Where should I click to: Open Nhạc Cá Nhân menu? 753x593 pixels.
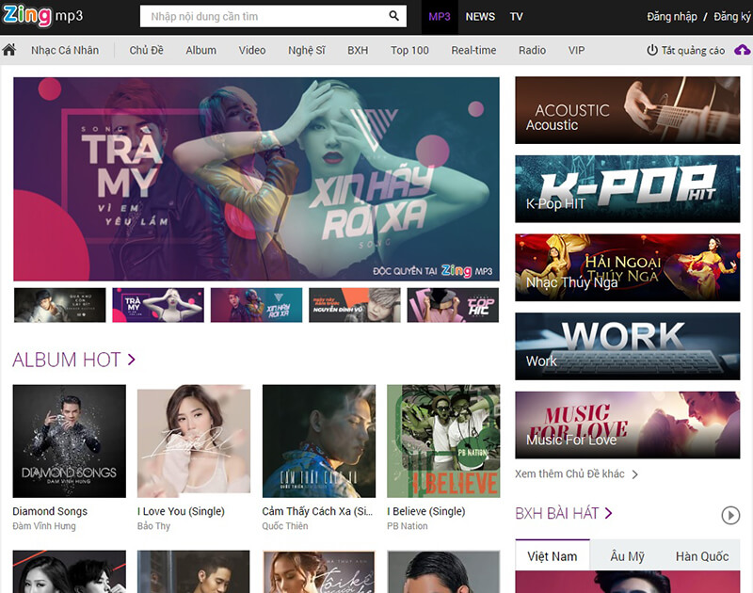pyautogui.click(x=65, y=50)
